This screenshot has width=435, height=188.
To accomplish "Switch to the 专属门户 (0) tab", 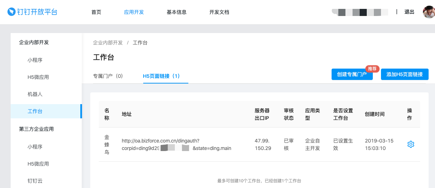I will [108, 76].
